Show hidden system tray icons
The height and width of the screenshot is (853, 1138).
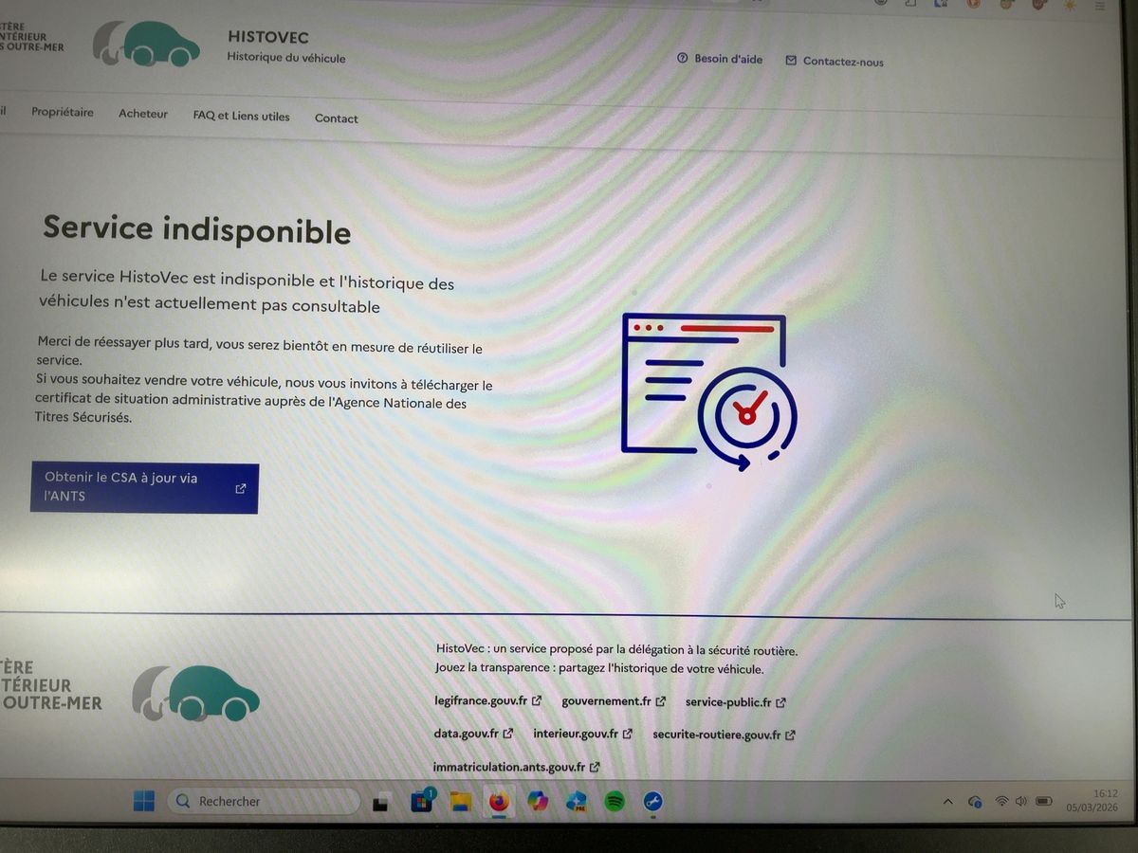click(x=947, y=802)
